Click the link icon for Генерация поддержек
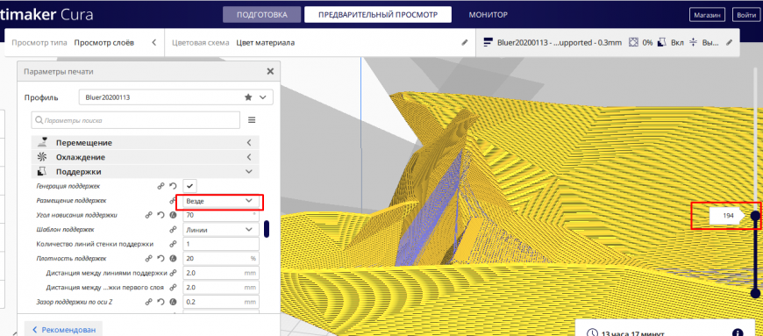This screenshot has width=763, height=336. pyautogui.click(x=160, y=186)
